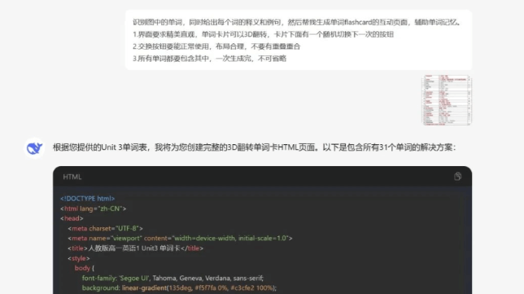Viewport: 524px width, 294px height.
Task: Click the line '<!DOCTYPE html>' in code
Action: click(x=88, y=199)
